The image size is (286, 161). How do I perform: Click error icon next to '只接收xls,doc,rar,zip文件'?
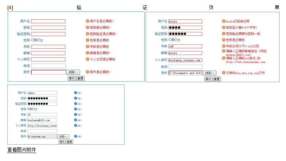pyautogui.click(x=224, y=73)
